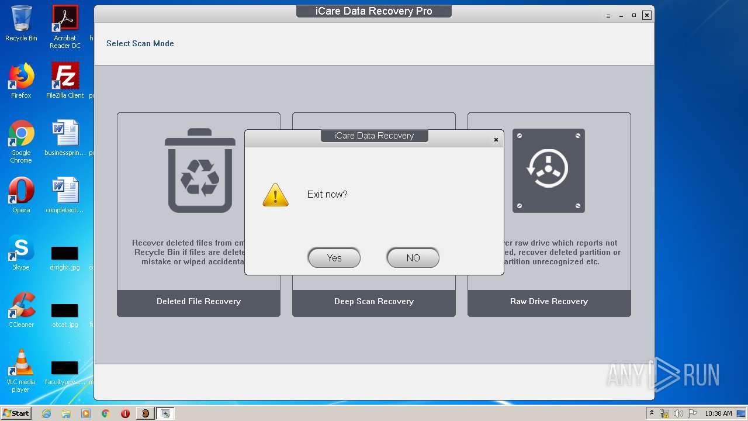
Task: Click the raw hard drive recovery icon
Action: click(549, 171)
